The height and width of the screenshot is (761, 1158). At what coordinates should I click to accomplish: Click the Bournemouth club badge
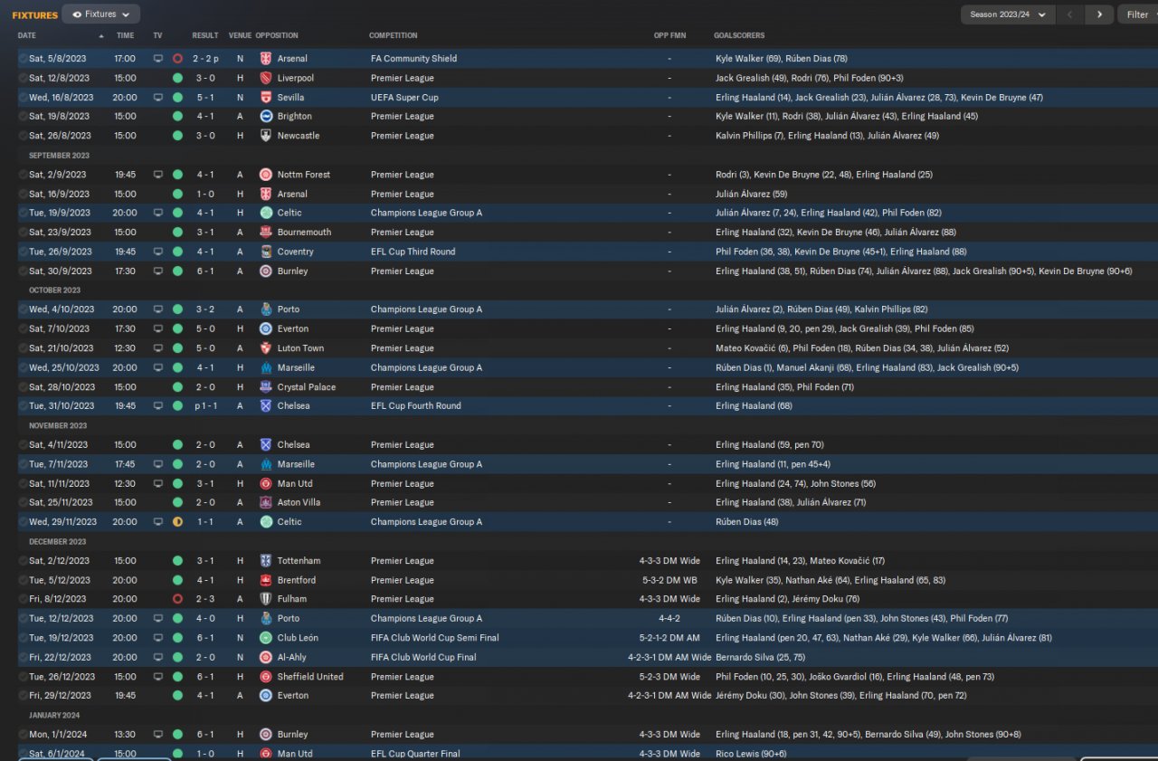coord(266,233)
